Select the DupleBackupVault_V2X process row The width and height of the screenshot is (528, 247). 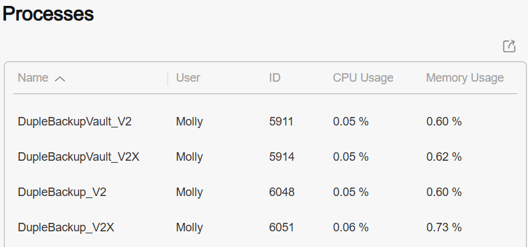[x=265, y=157]
